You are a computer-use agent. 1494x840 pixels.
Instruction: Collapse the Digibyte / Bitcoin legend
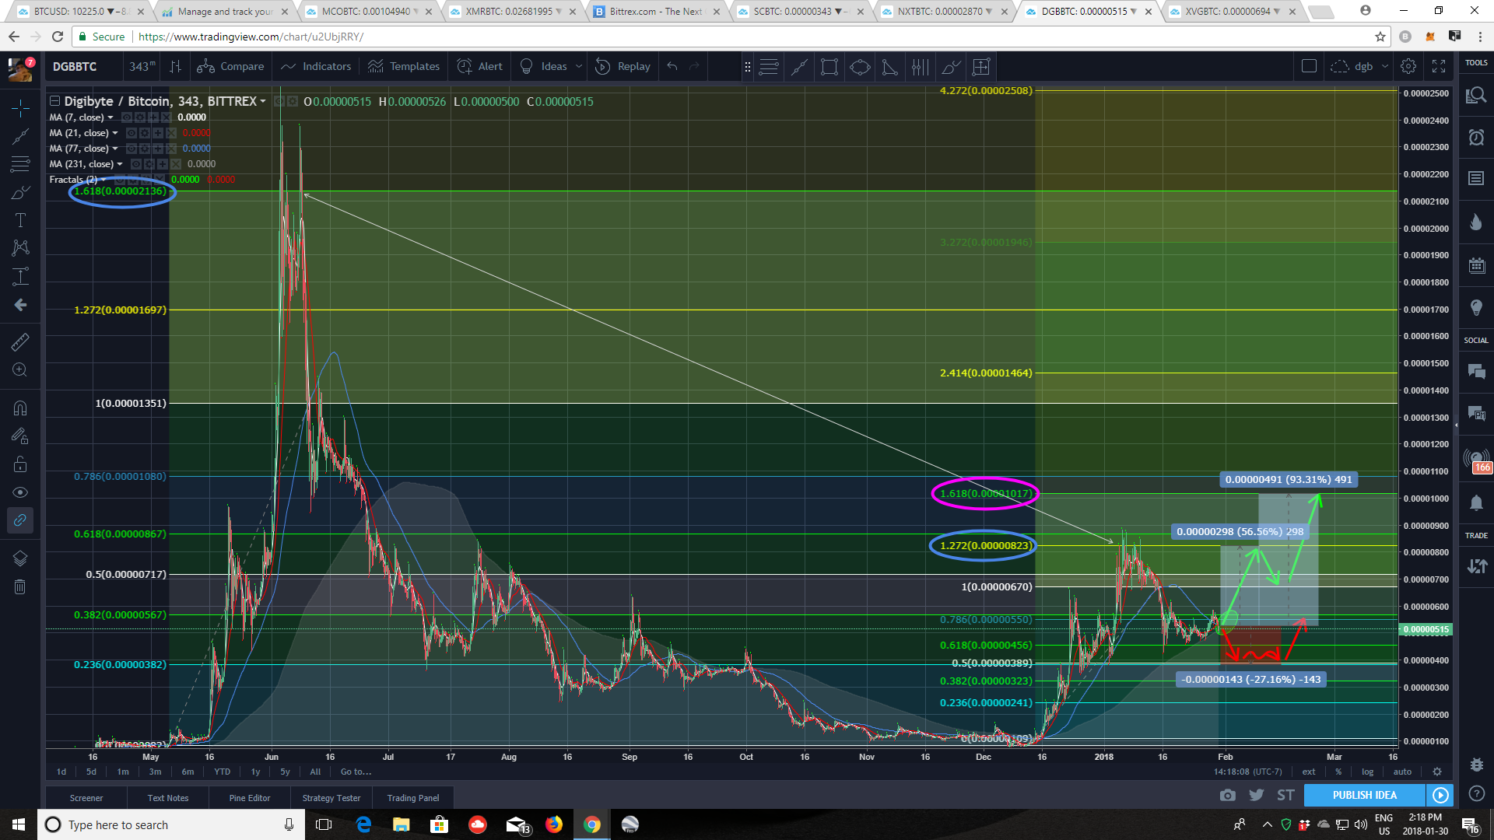coord(54,101)
